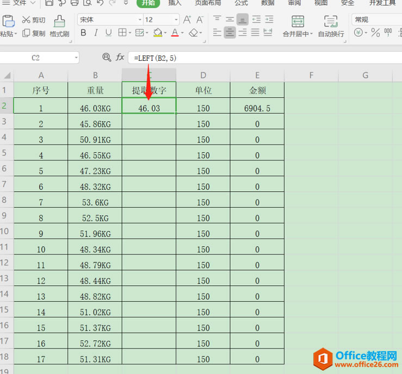Select all cells via corner triangle
This screenshot has width=402, height=374.
[7, 76]
